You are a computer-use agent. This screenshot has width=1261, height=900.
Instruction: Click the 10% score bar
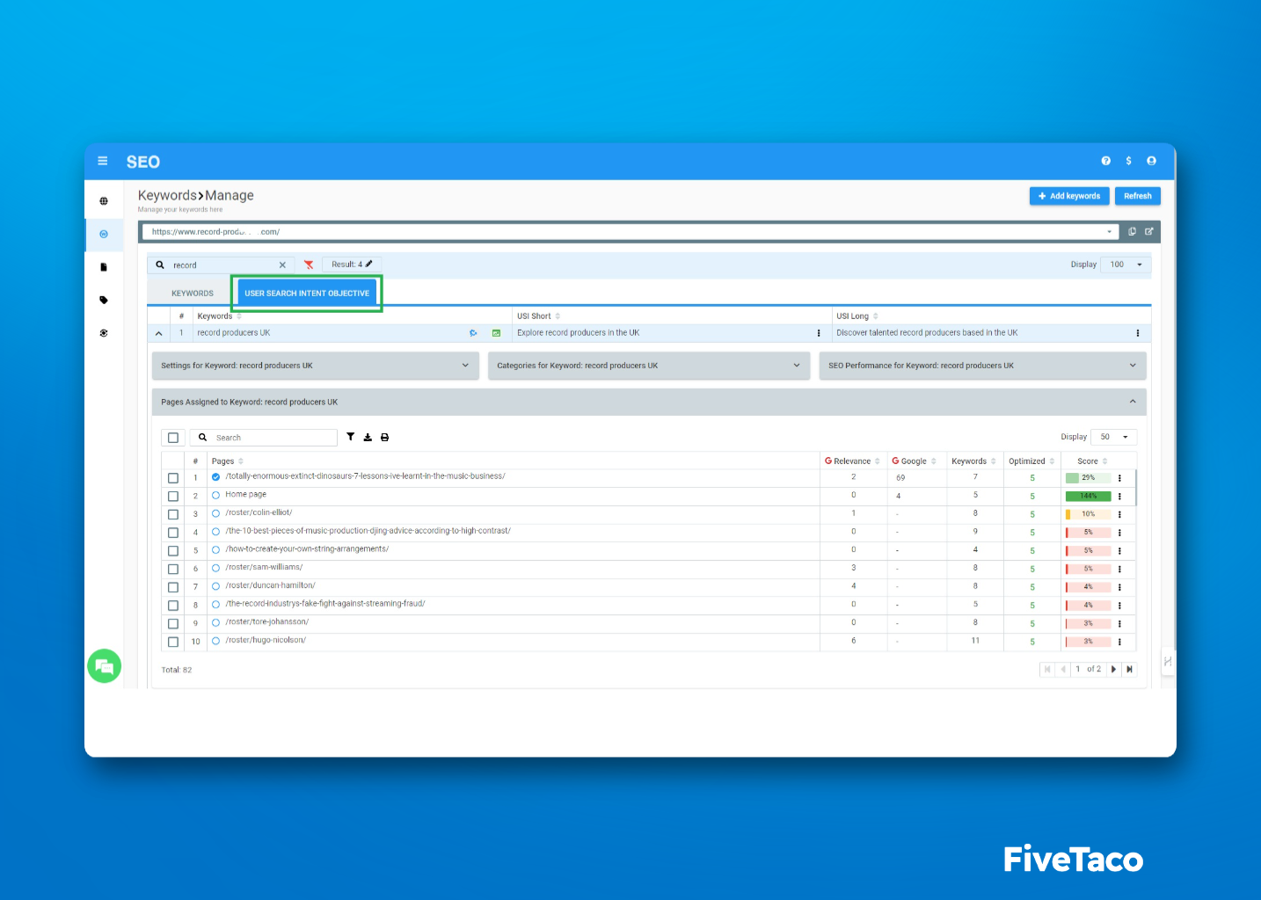coord(1089,514)
